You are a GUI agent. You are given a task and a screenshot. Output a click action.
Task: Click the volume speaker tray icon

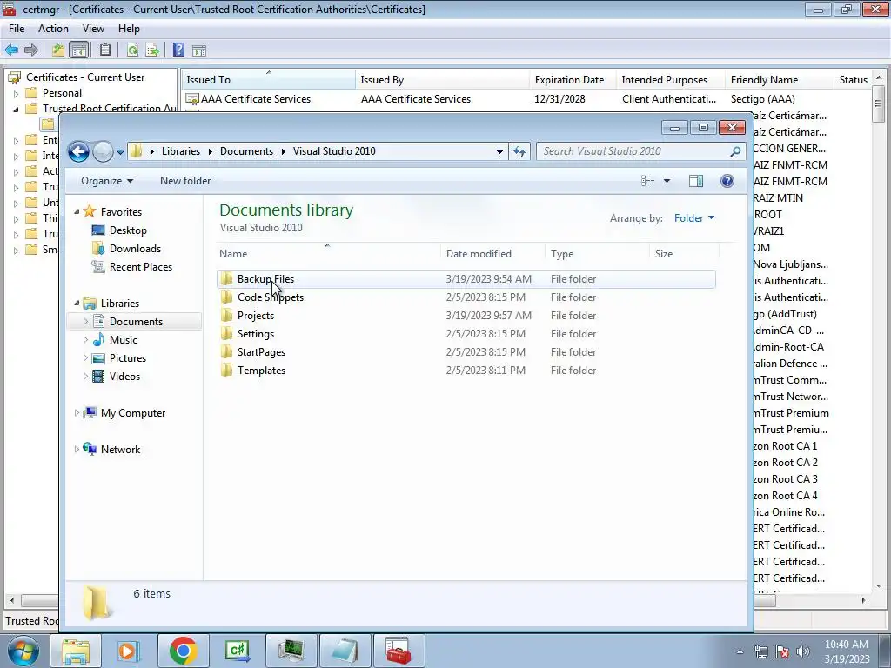pos(803,651)
